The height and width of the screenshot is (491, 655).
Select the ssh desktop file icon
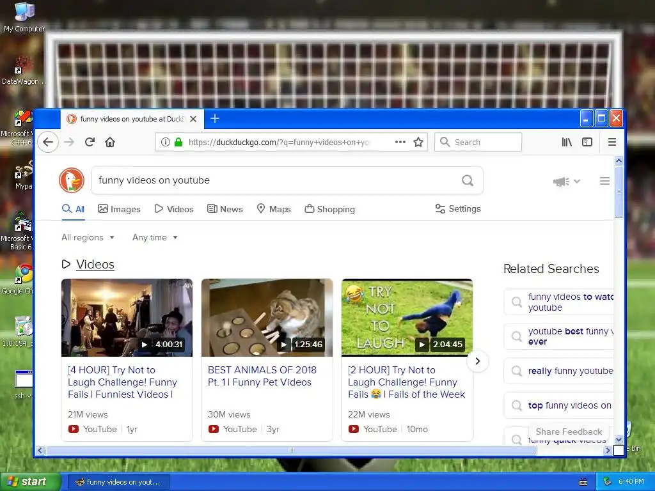pos(23,385)
